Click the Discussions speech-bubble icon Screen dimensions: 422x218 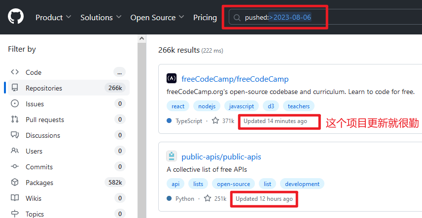pos(14,135)
